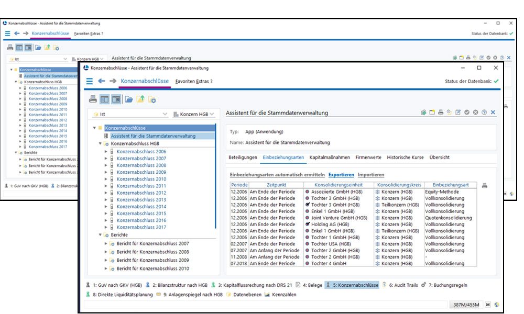Image resolution: width=524 pixels, height=314 pixels.
Task: Collapse the Konzernabschlüsse root node, front tree
Action: pos(94,128)
